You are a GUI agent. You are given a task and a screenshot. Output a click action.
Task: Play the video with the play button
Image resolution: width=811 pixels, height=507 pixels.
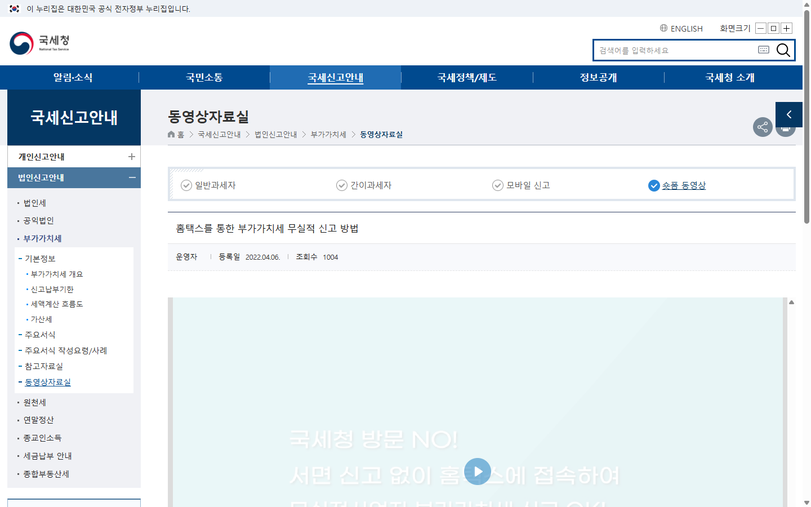coord(478,472)
